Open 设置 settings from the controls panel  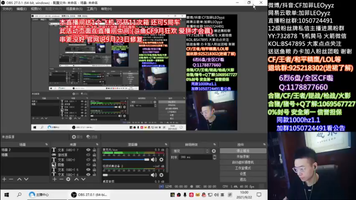(x=243, y=174)
